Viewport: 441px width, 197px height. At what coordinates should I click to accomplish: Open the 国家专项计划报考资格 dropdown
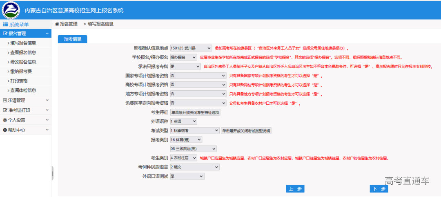[x=198, y=76]
